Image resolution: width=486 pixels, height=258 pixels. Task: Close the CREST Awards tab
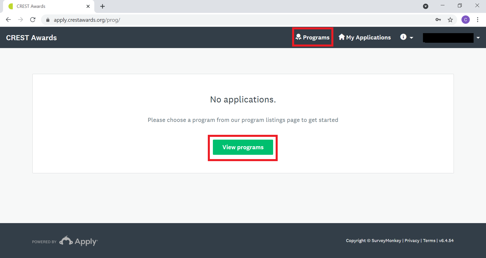(x=88, y=6)
